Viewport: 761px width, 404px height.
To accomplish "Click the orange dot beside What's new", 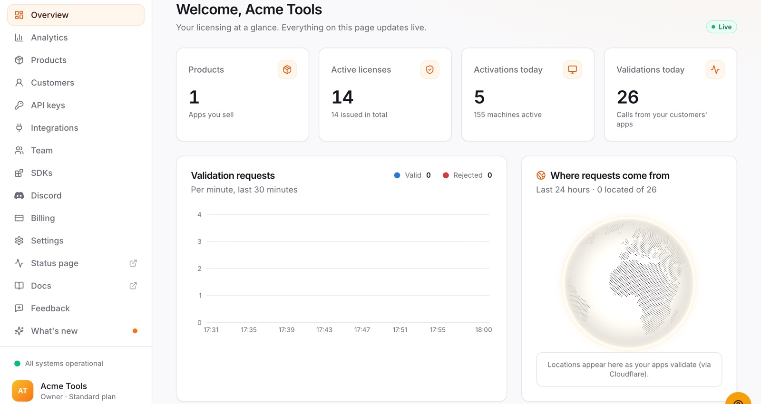I will click(x=135, y=331).
